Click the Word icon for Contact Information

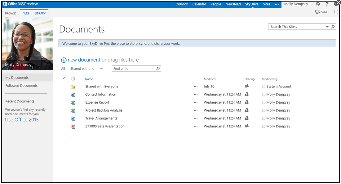(x=73, y=95)
